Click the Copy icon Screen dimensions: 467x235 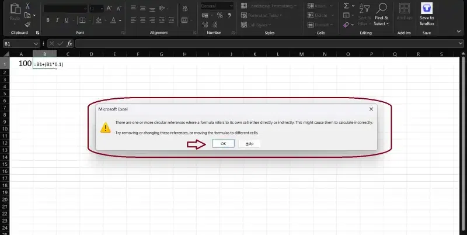(27, 15)
